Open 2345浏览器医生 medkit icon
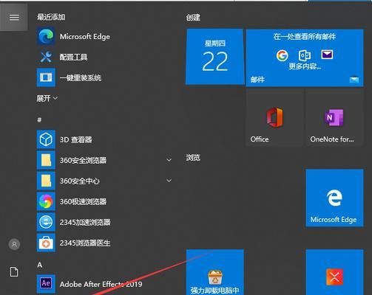The width and height of the screenshot is (372, 295). click(46, 243)
